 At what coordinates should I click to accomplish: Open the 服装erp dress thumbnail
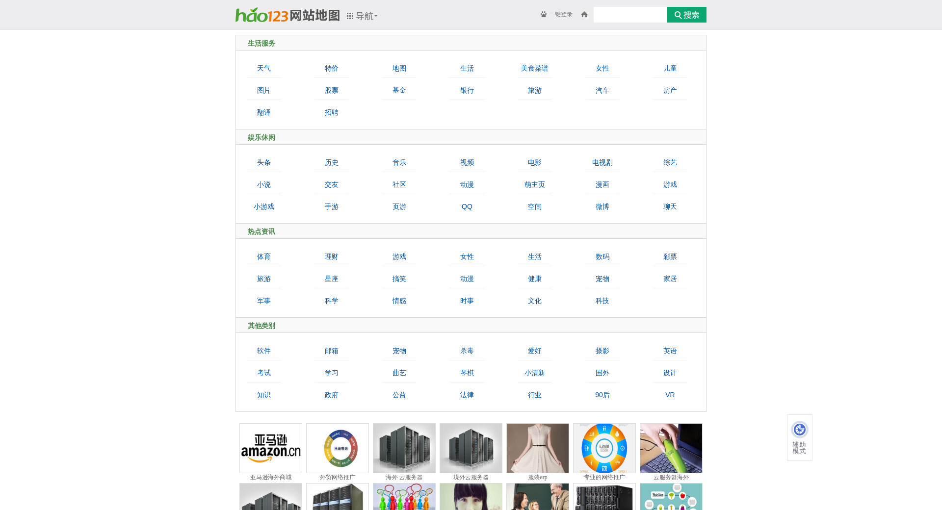click(x=538, y=448)
